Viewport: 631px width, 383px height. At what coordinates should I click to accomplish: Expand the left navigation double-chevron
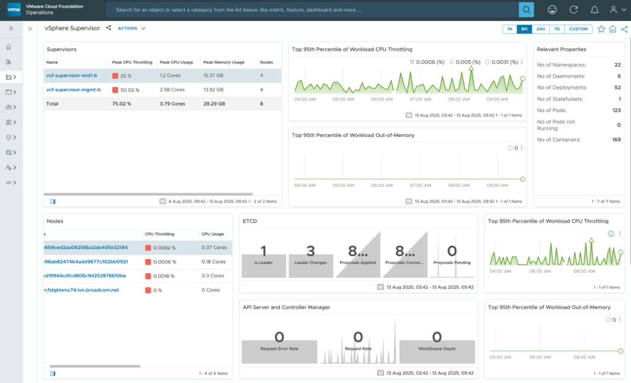(x=10, y=28)
